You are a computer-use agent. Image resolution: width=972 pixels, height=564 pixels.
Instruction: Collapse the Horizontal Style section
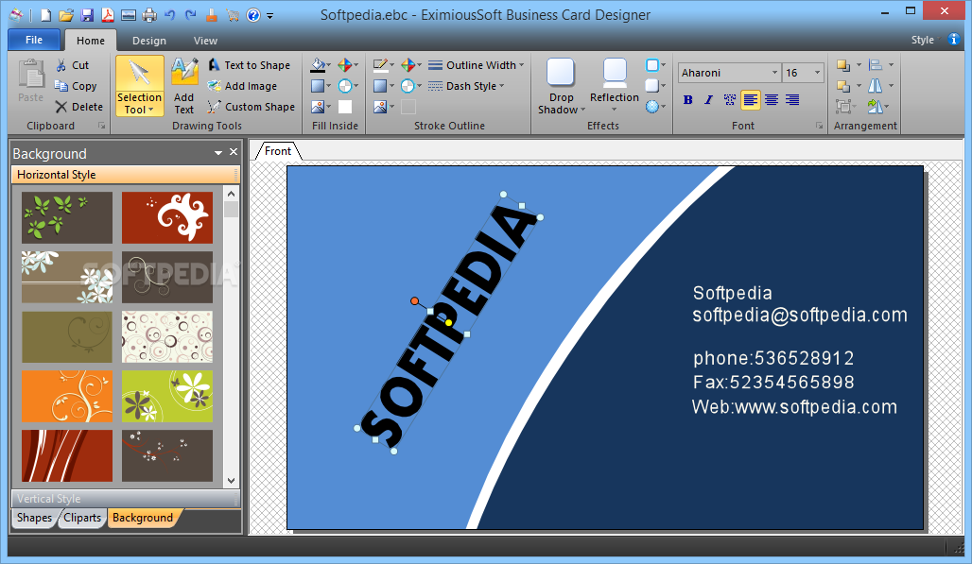[125, 175]
